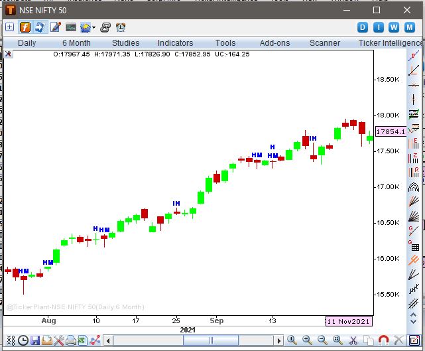The width and height of the screenshot is (425, 351).
Task: Open the Ticker Intelligence menu
Action: 391,43
